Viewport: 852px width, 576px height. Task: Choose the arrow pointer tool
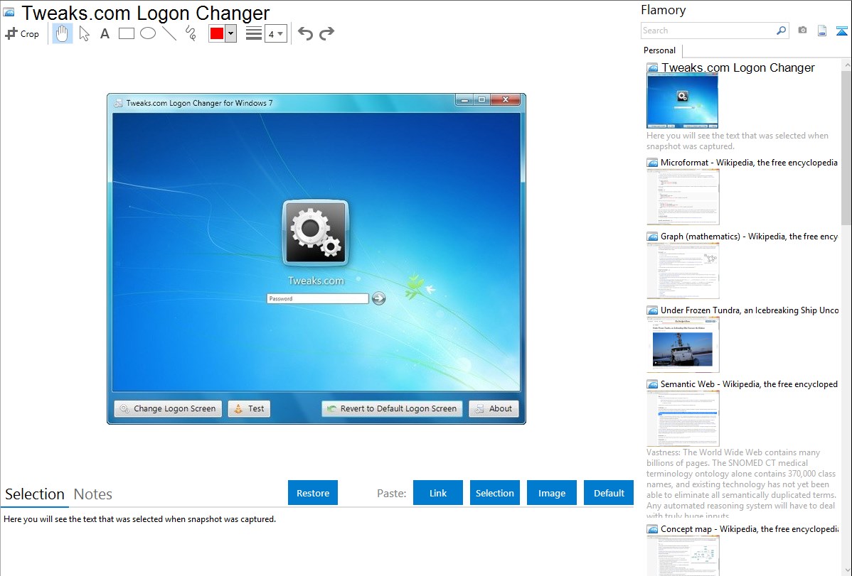tap(84, 33)
